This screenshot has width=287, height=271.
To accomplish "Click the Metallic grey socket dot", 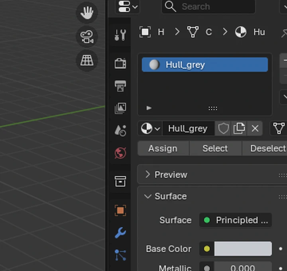I will pyautogui.click(x=207, y=268).
